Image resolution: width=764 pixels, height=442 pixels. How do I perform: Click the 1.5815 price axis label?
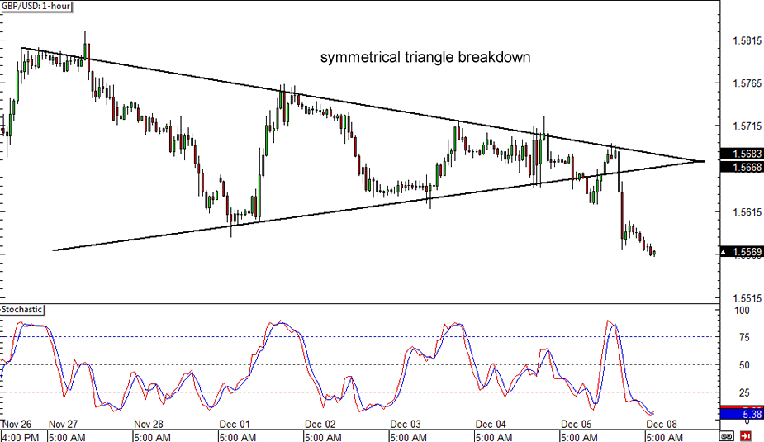click(x=747, y=41)
